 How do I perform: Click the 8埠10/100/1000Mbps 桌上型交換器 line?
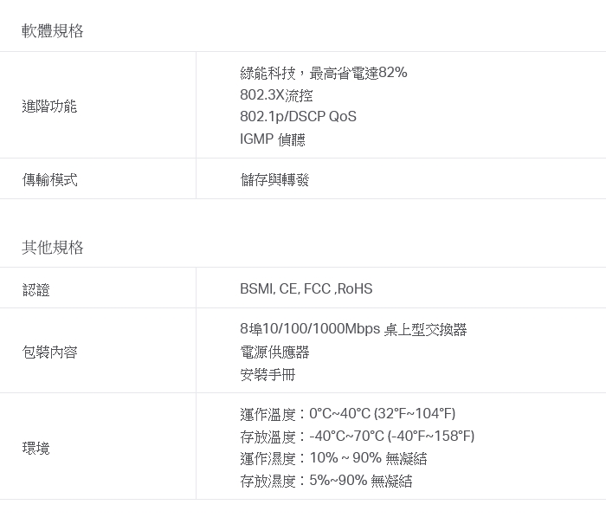click(x=353, y=330)
